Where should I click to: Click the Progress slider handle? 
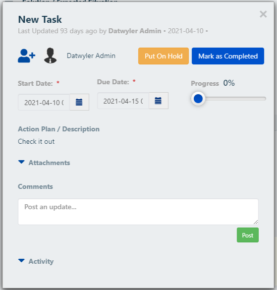(x=198, y=99)
